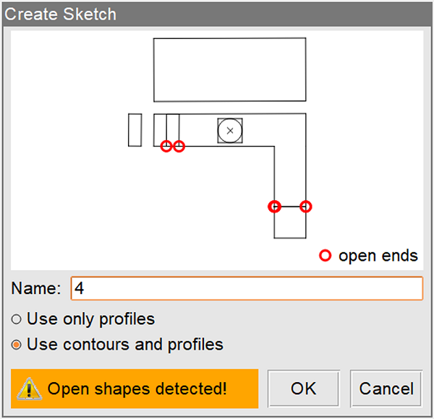Select the small narrow rectangle at far left

pyautogui.click(x=135, y=130)
